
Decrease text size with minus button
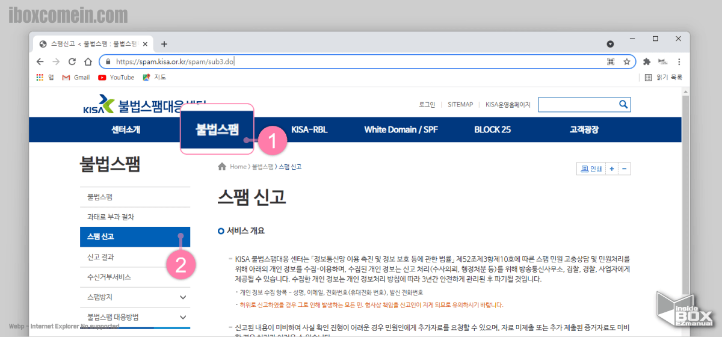click(x=625, y=169)
